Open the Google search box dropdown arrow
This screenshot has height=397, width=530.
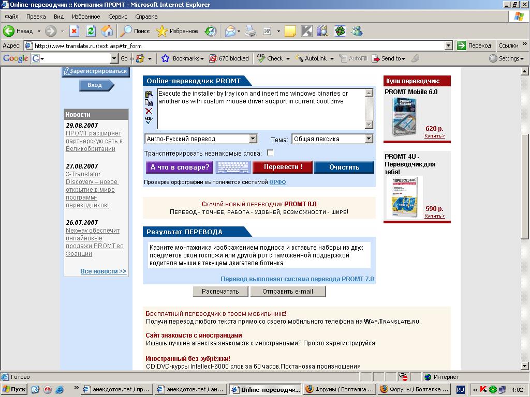point(114,58)
